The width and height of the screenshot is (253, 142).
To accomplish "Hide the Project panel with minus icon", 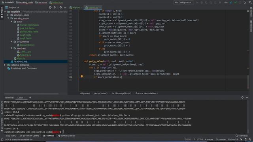I will click(65, 7).
